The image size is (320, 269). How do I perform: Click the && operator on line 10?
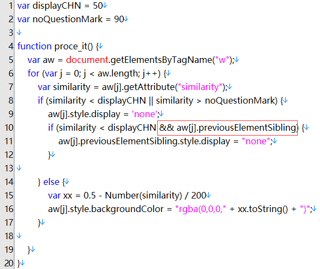click(x=167, y=127)
